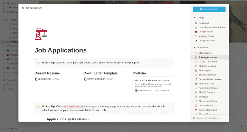Open the resume.pdf attachment
Viewport: 247px width, 132px height.
tap(47, 79)
